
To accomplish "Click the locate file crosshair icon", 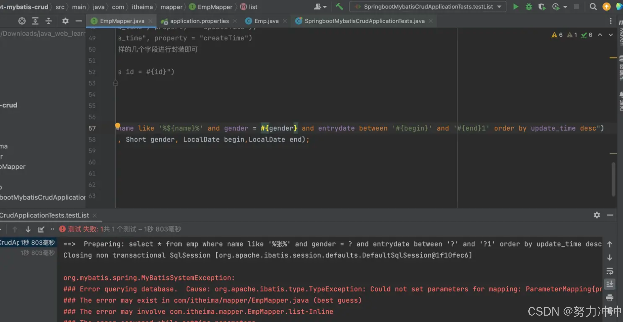I will click(22, 21).
